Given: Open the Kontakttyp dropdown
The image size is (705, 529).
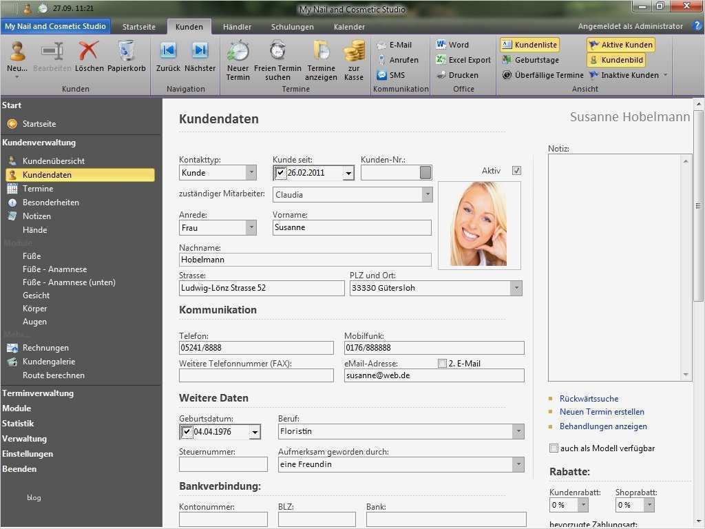Looking at the screenshot, I should coord(251,172).
